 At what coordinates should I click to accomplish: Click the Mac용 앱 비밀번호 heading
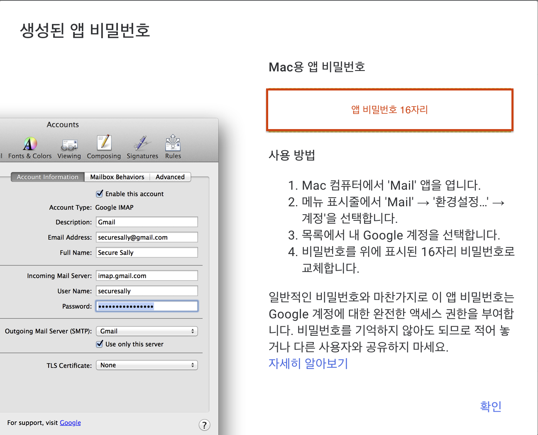click(317, 67)
